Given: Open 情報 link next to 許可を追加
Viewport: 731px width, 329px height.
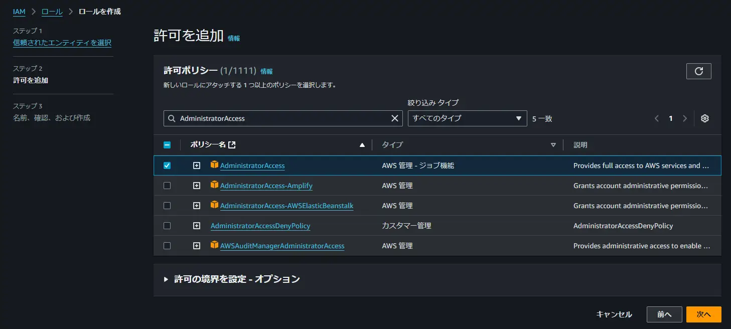Looking at the screenshot, I should tap(234, 38).
